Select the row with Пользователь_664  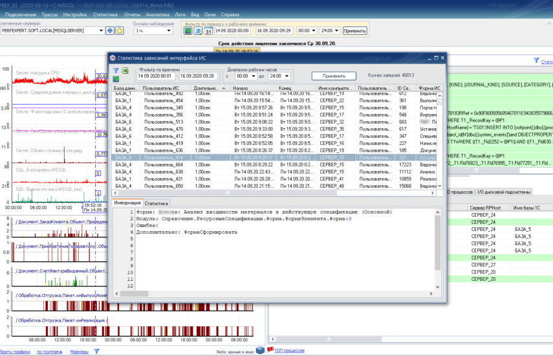coord(274,165)
